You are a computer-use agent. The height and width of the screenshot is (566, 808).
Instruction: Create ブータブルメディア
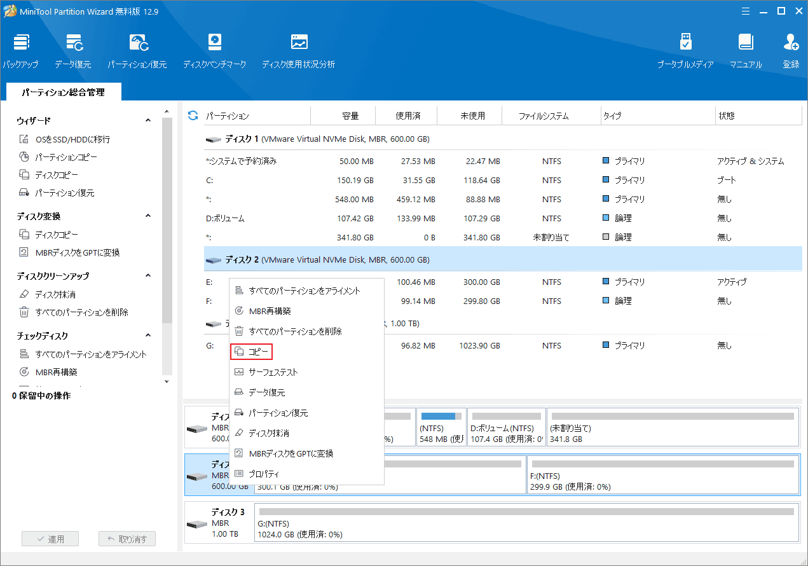(x=685, y=51)
